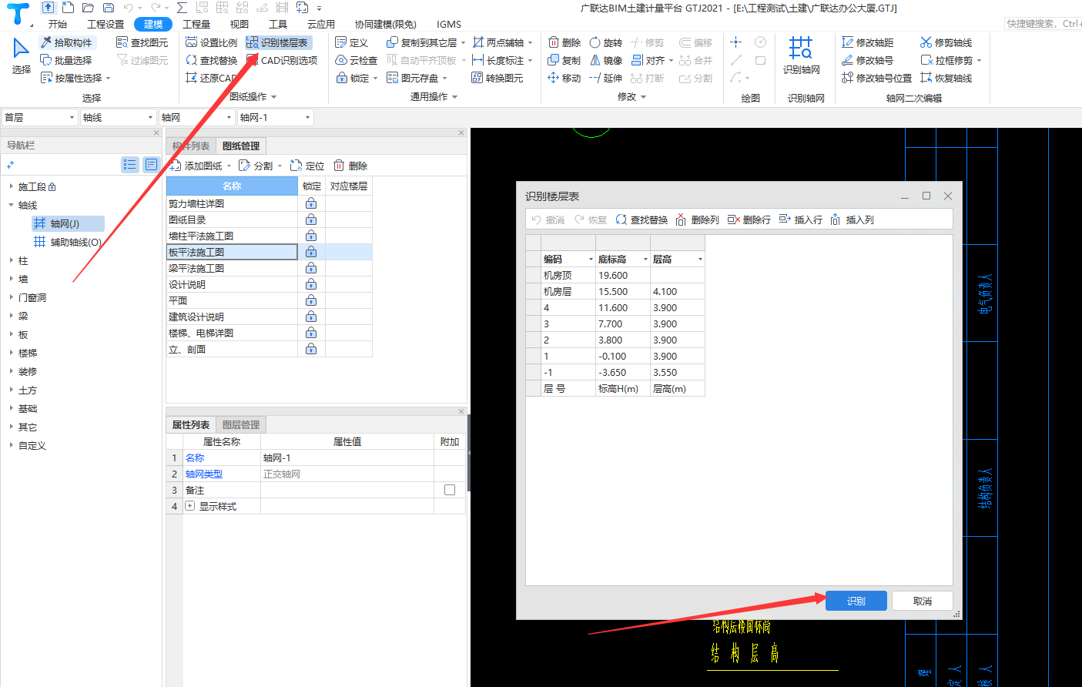The width and height of the screenshot is (1082, 687).
Task: Click 查找替换 in the 识别楼层表 dialog
Action: point(641,220)
